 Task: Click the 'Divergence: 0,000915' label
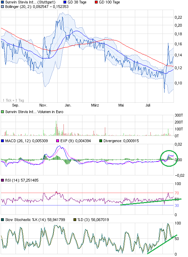pyautogui.click(x=121, y=141)
